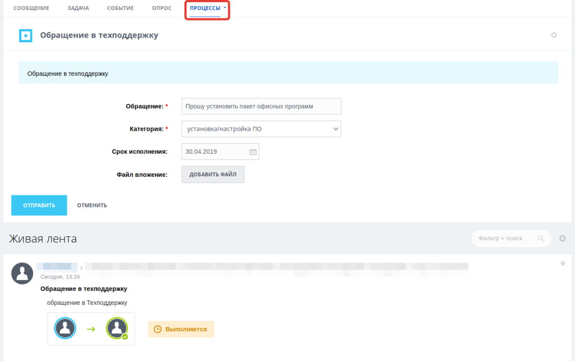Click the Обращение в техподдержку form heading
This screenshot has height=361, width=575.
click(x=99, y=35)
